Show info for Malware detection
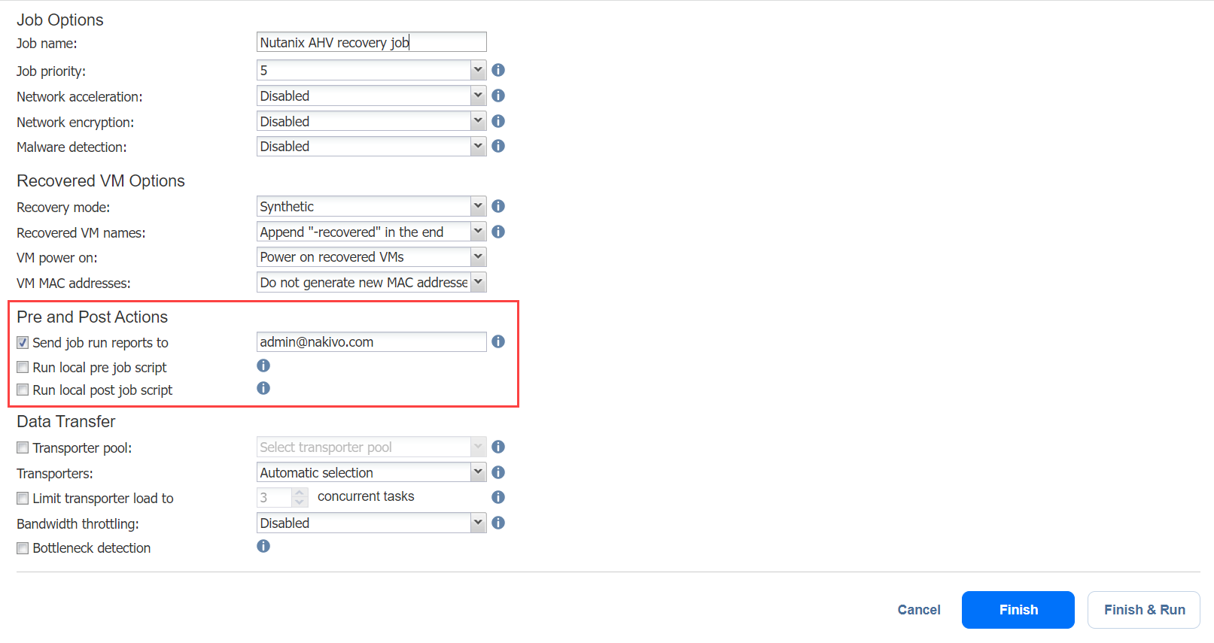 [x=498, y=146]
